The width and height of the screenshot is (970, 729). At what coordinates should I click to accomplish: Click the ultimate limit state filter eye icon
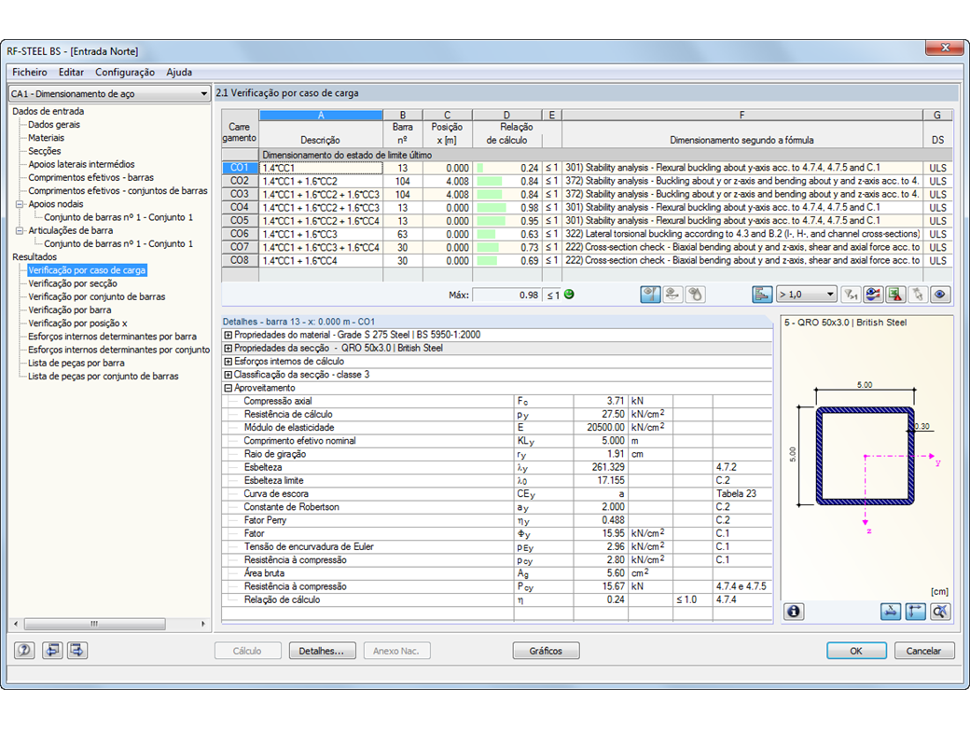(x=650, y=295)
